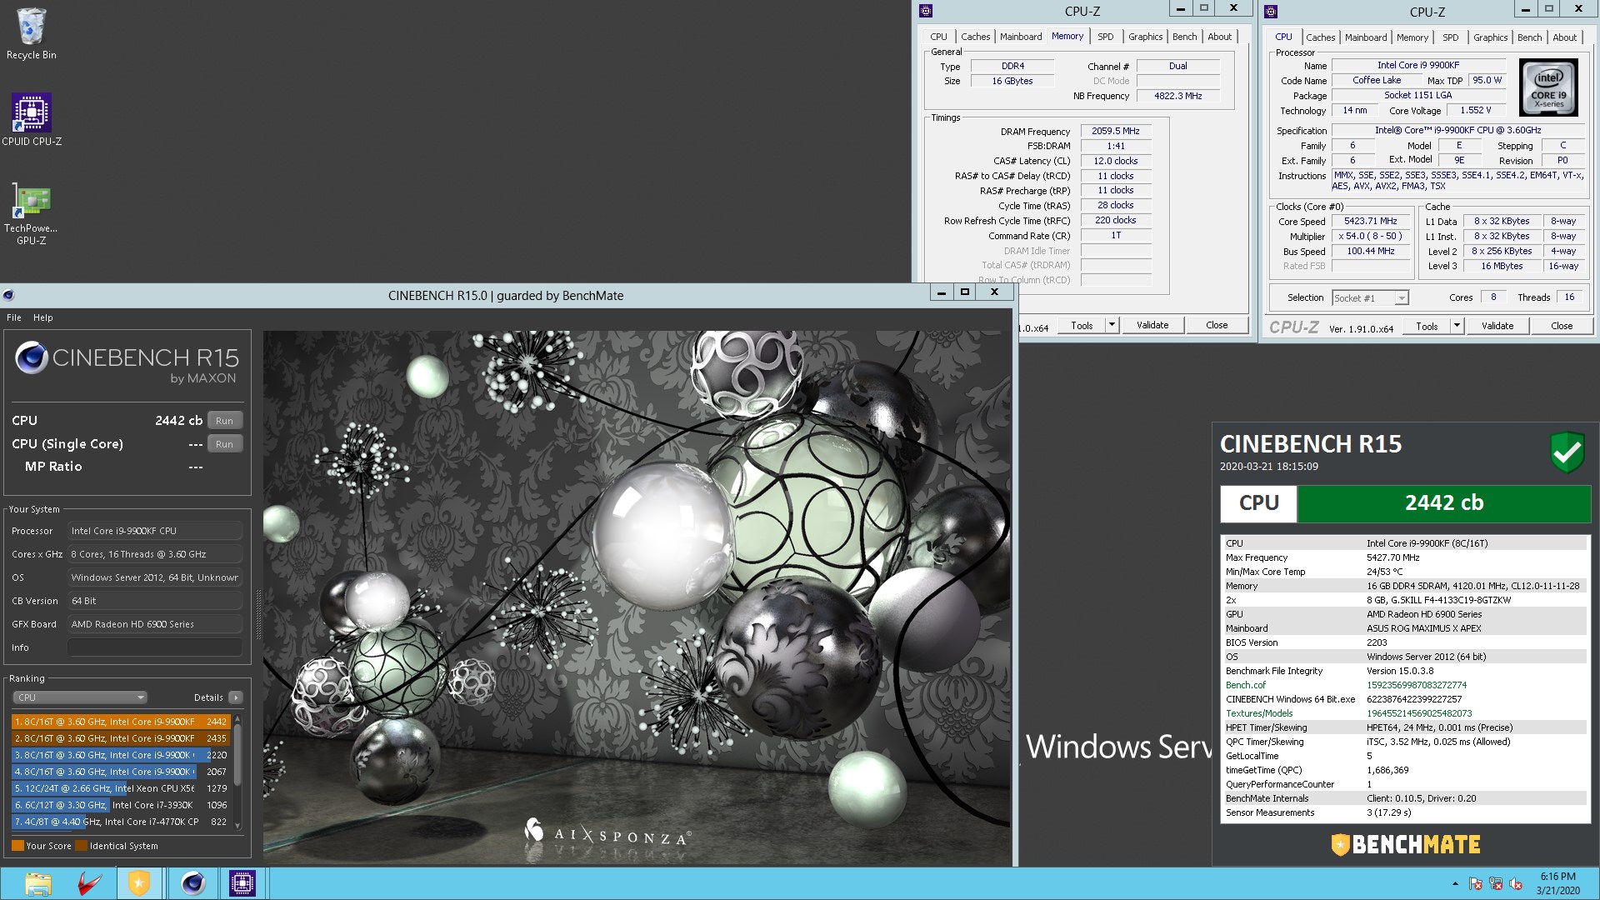Click the panel splitter handle beside render
The image size is (1600, 900).
tap(257, 614)
